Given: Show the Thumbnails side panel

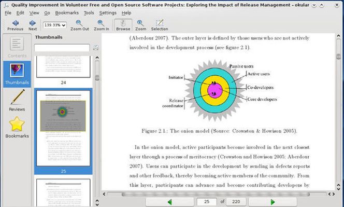Looking at the screenshot, I should (17, 74).
